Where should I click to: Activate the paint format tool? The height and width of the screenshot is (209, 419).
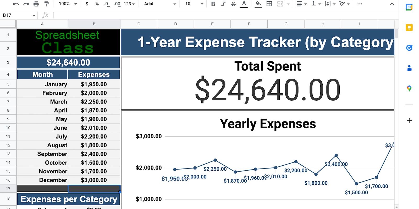click(47, 4)
